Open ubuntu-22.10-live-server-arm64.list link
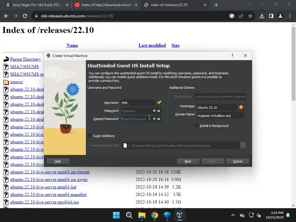Image resolution: width=296 pixels, height=222 pixels. click(43, 187)
